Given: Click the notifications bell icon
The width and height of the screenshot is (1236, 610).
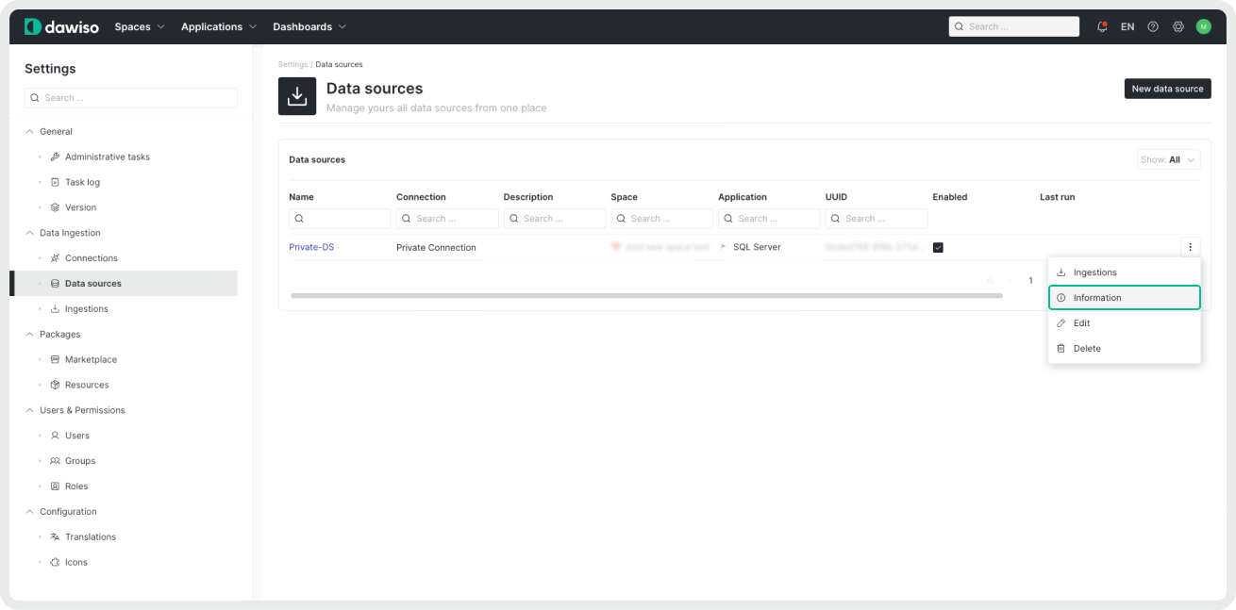Looking at the screenshot, I should [x=1102, y=26].
